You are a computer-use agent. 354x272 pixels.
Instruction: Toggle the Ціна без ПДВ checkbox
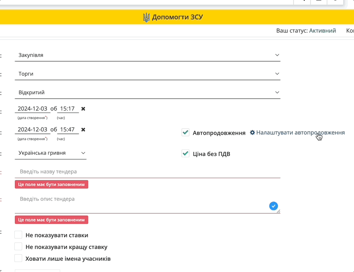tap(186, 153)
